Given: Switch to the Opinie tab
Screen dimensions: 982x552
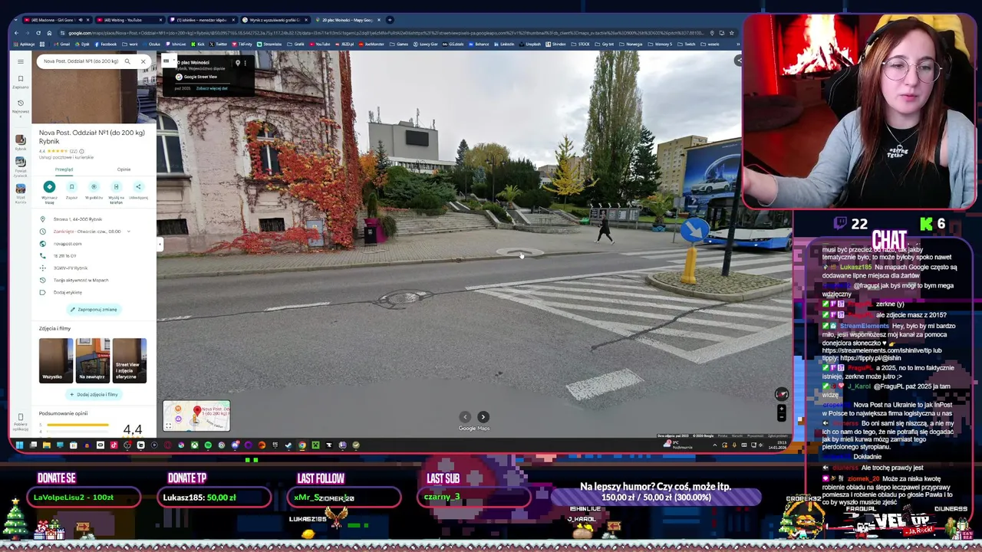Looking at the screenshot, I should pyautogui.click(x=124, y=169).
